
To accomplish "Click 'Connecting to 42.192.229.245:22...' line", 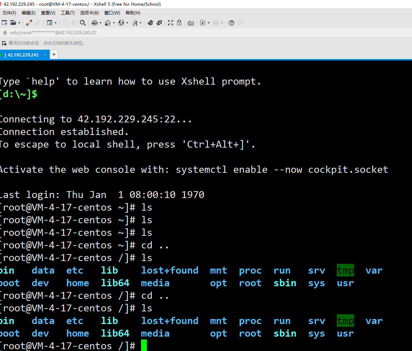I will [96, 119].
